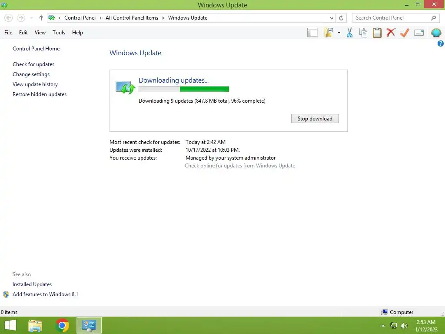Image resolution: width=445 pixels, height=334 pixels.
Task: Open the Edit menu
Action: (23, 33)
